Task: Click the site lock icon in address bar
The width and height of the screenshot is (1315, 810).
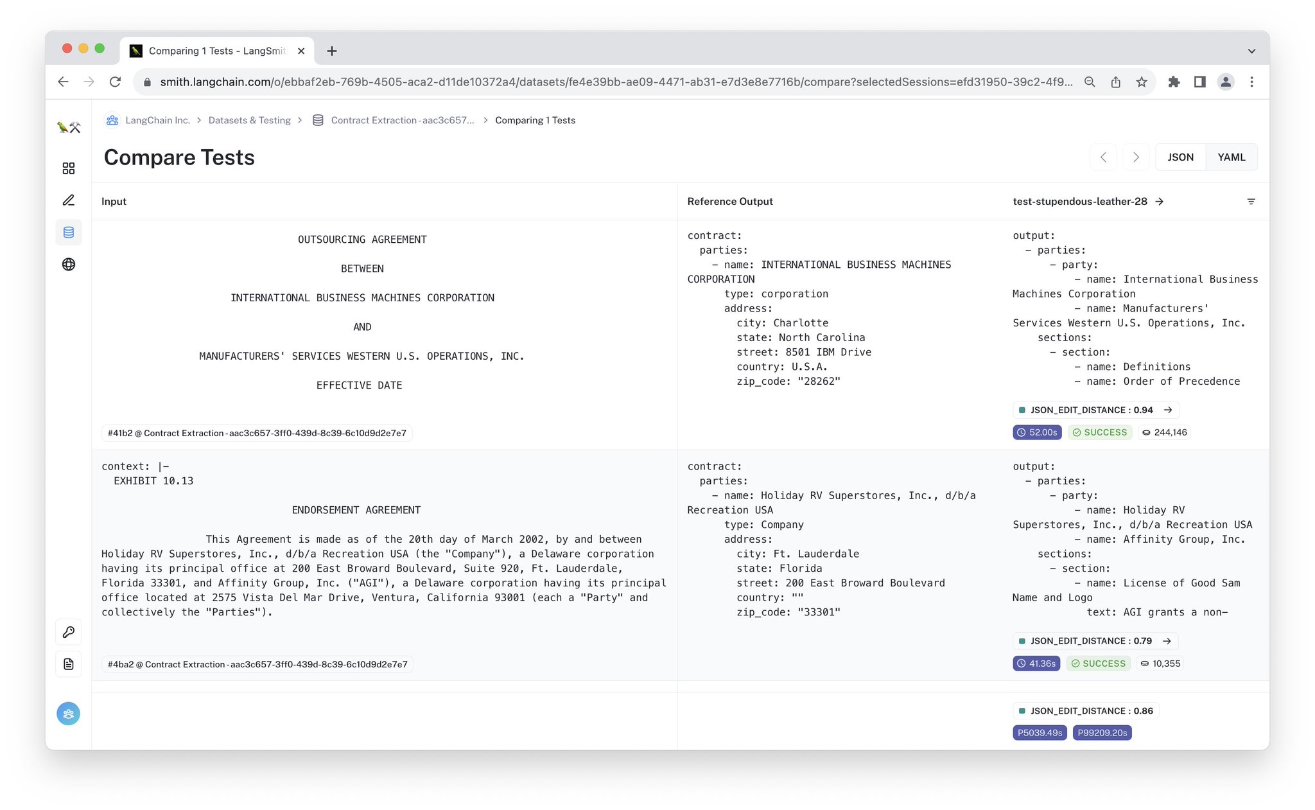Action: point(147,82)
